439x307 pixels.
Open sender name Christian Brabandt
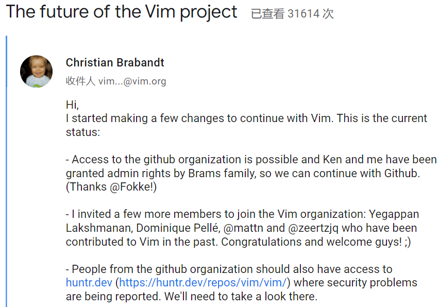(x=115, y=63)
